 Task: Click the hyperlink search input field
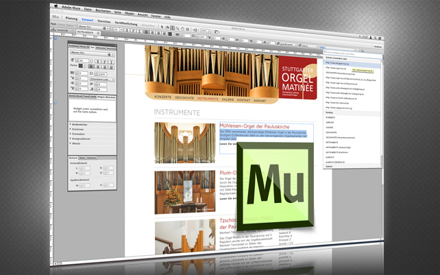352,53
